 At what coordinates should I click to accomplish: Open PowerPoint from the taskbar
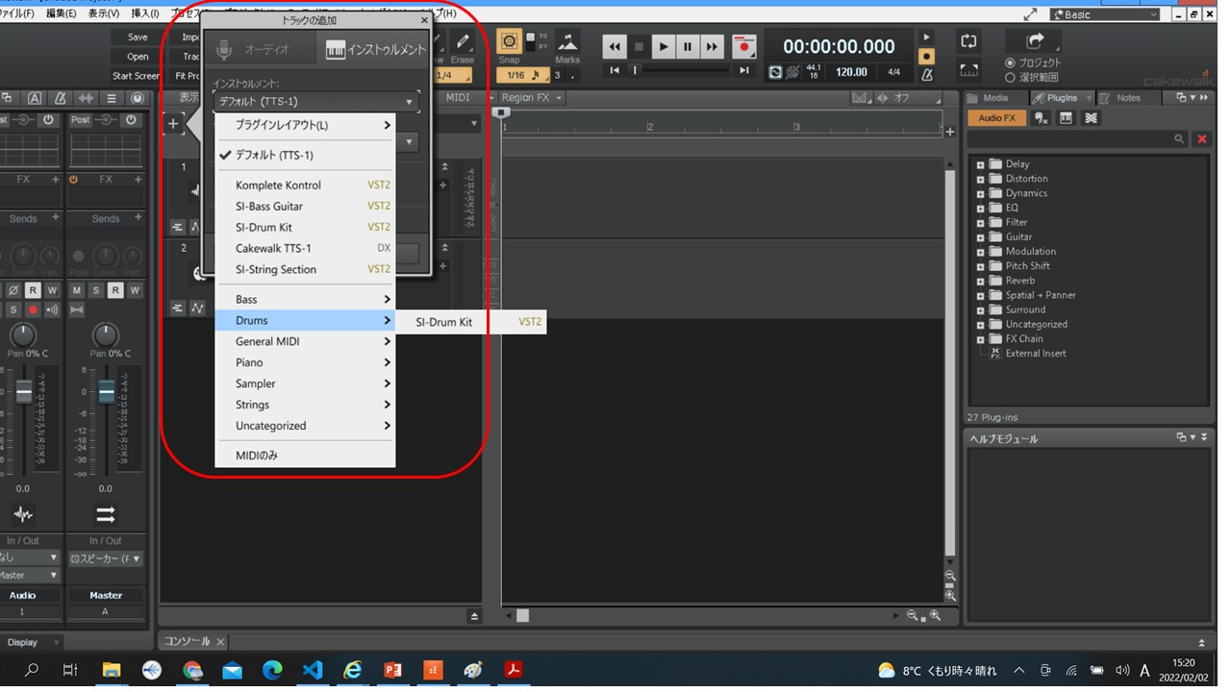point(392,671)
